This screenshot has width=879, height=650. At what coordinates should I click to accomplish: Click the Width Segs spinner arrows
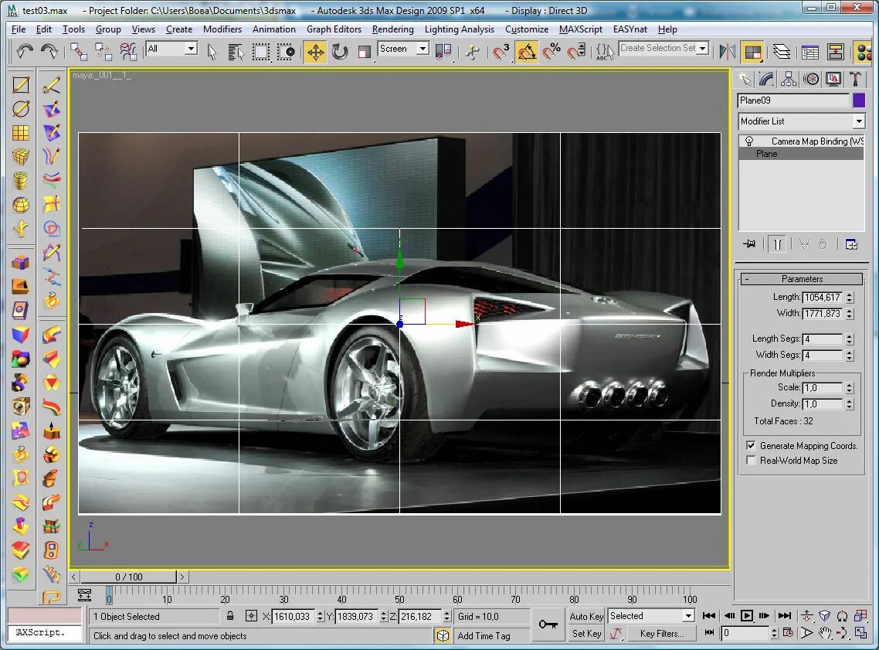[850, 355]
